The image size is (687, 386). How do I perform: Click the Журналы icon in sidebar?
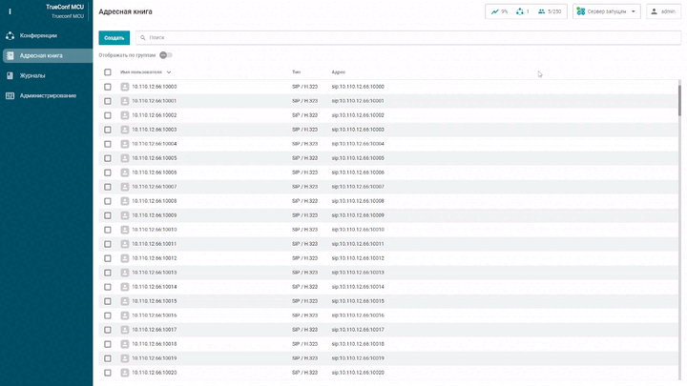pyautogui.click(x=10, y=75)
